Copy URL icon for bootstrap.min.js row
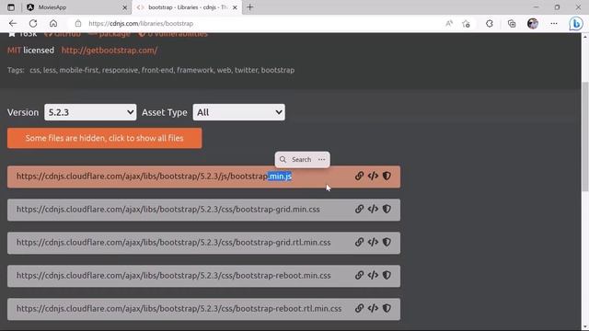 coord(359,176)
